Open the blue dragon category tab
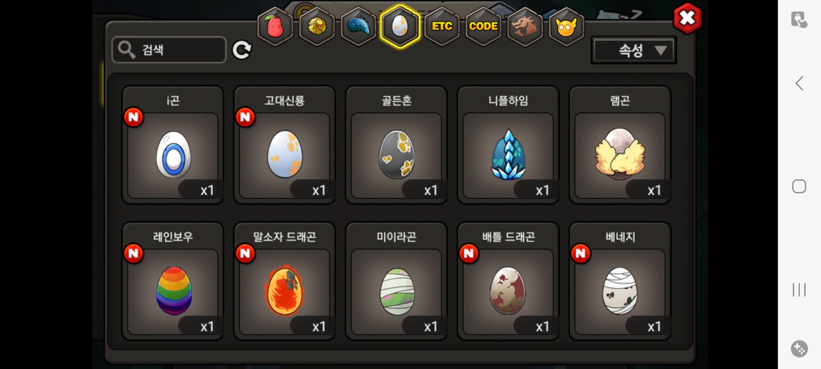This screenshot has width=821, height=369. click(x=358, y=26)
